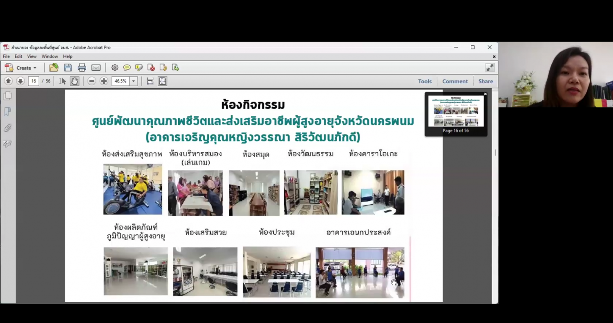
Task: Click the vertical scrollbar thumb
Action: click(495, 152)
